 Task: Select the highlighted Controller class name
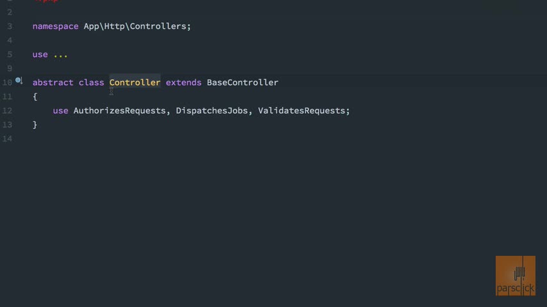pyautogui.click(x=135, y=83)
